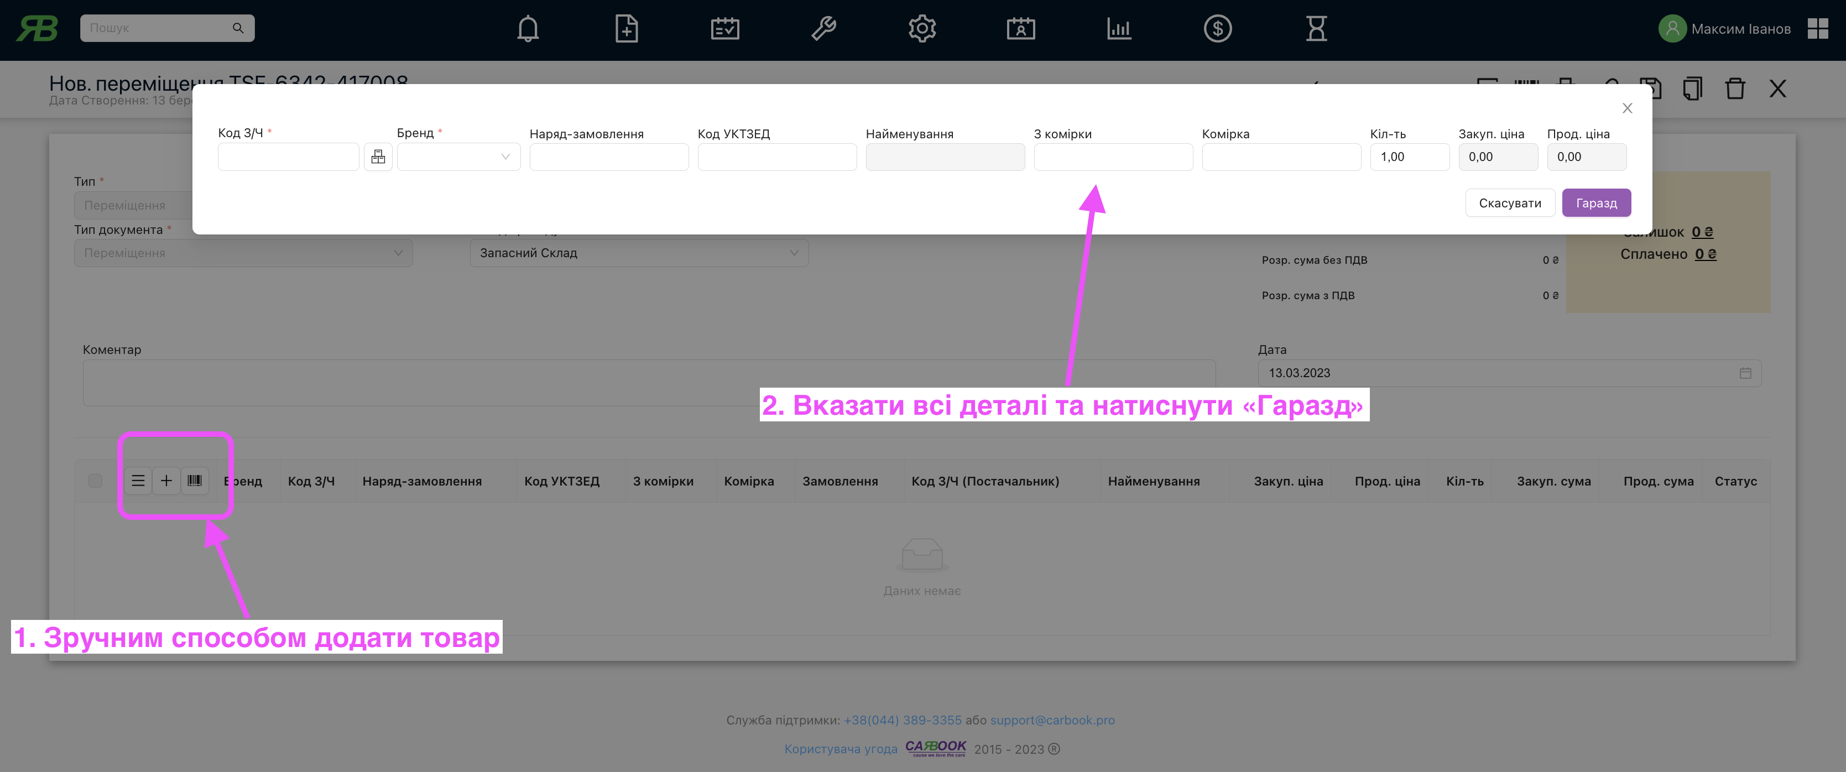Open the settings gear icon

(921, 29)
